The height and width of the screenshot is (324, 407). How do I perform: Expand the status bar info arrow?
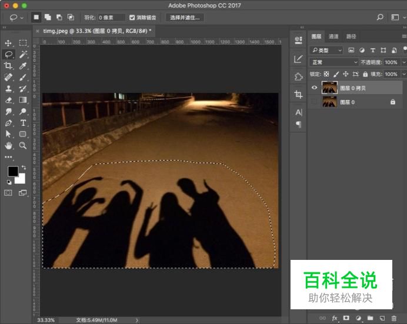click(137, 320)
